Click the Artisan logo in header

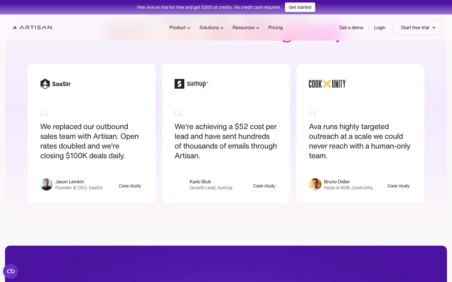click(x=32, y=28)
